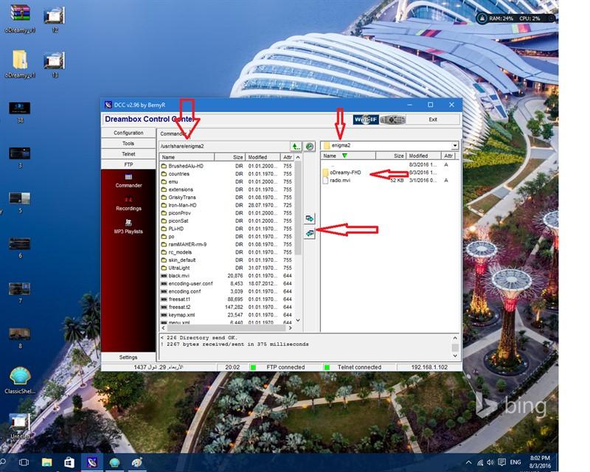Screen dimensions: 590x472
Task: Select the rc_models folder row
Action: click(227, 252)
